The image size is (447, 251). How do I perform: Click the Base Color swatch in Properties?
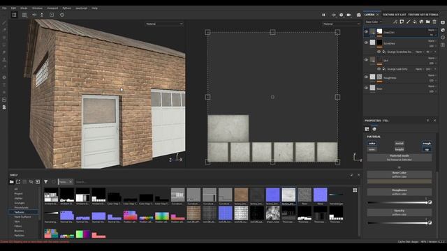coord(399,181)
